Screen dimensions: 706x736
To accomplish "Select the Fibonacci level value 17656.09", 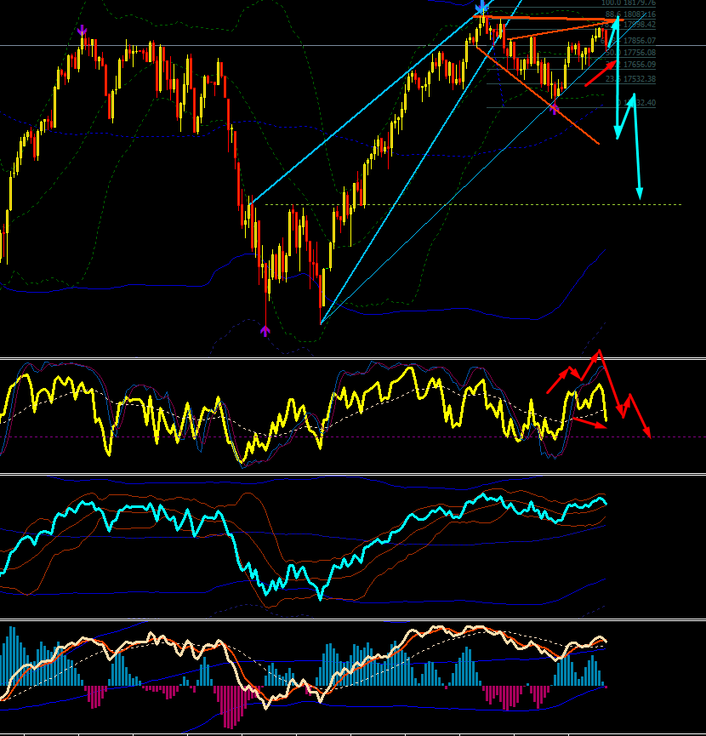I will 640,65.
